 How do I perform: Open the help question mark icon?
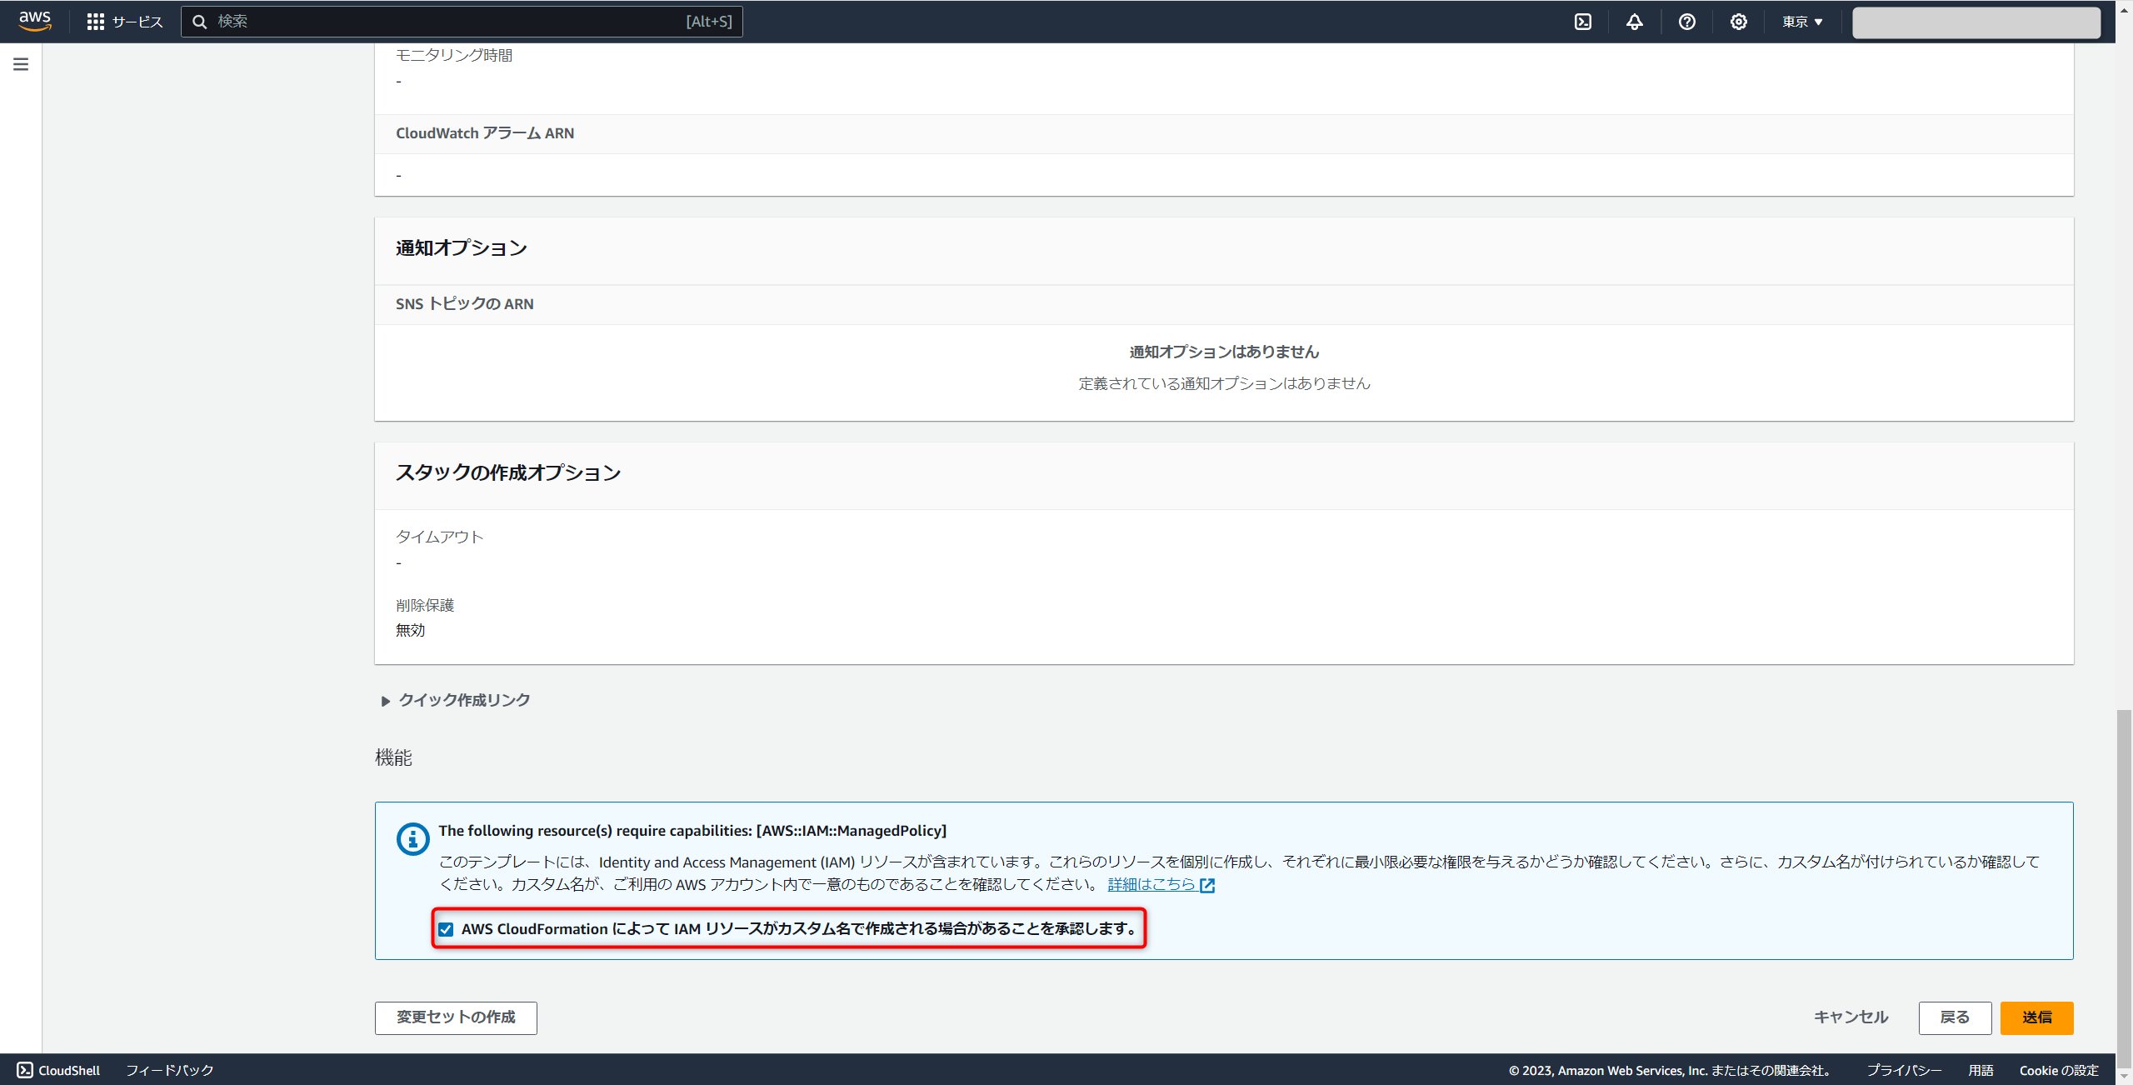[1686, 22]
